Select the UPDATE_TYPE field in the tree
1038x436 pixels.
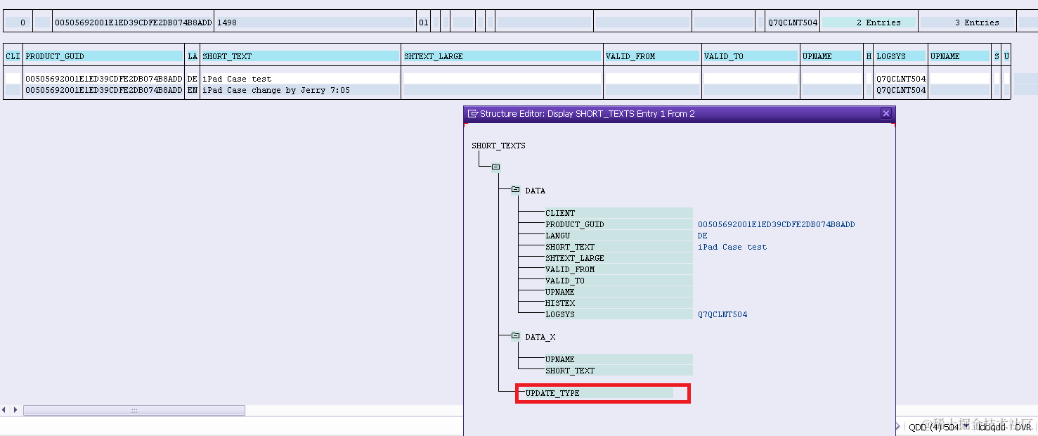(x=599, y=393)
